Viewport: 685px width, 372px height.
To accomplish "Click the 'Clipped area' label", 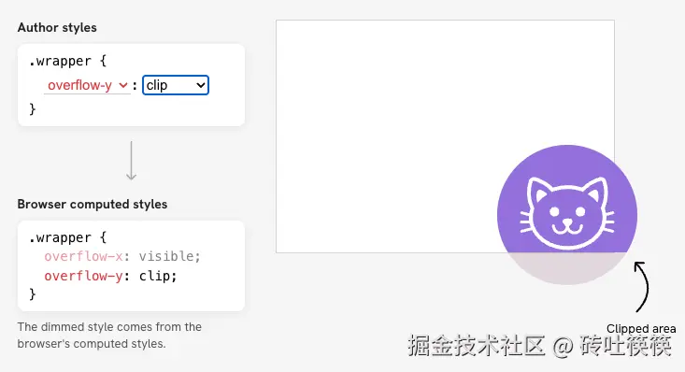I will 641,329.
